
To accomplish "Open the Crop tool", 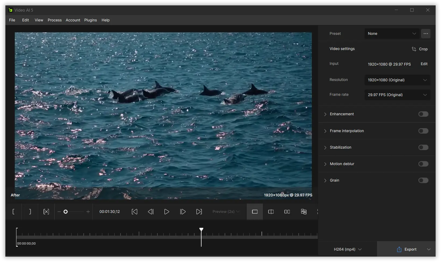I will click(x=419, y=49).
